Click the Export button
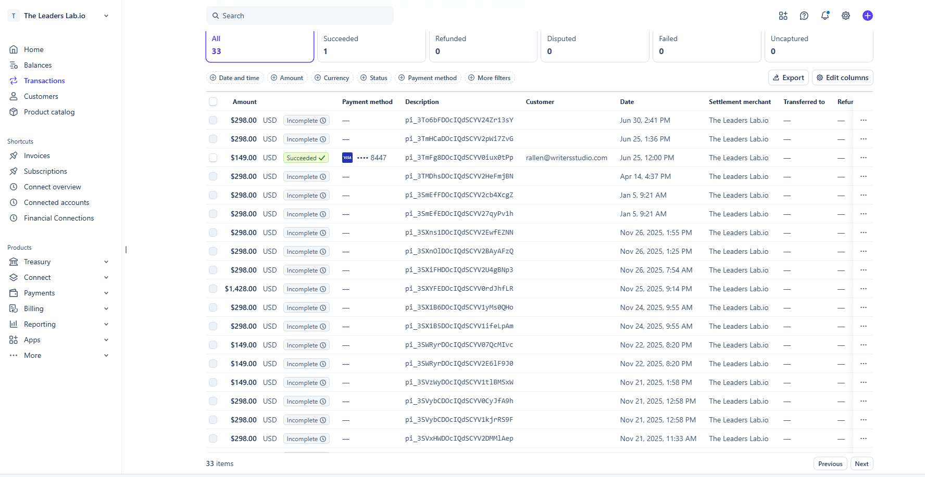 click(788, 78)
